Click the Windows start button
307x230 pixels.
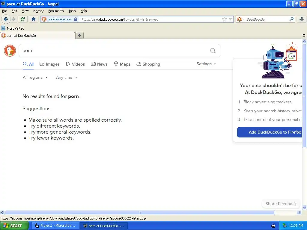click(x=14, y=226)
